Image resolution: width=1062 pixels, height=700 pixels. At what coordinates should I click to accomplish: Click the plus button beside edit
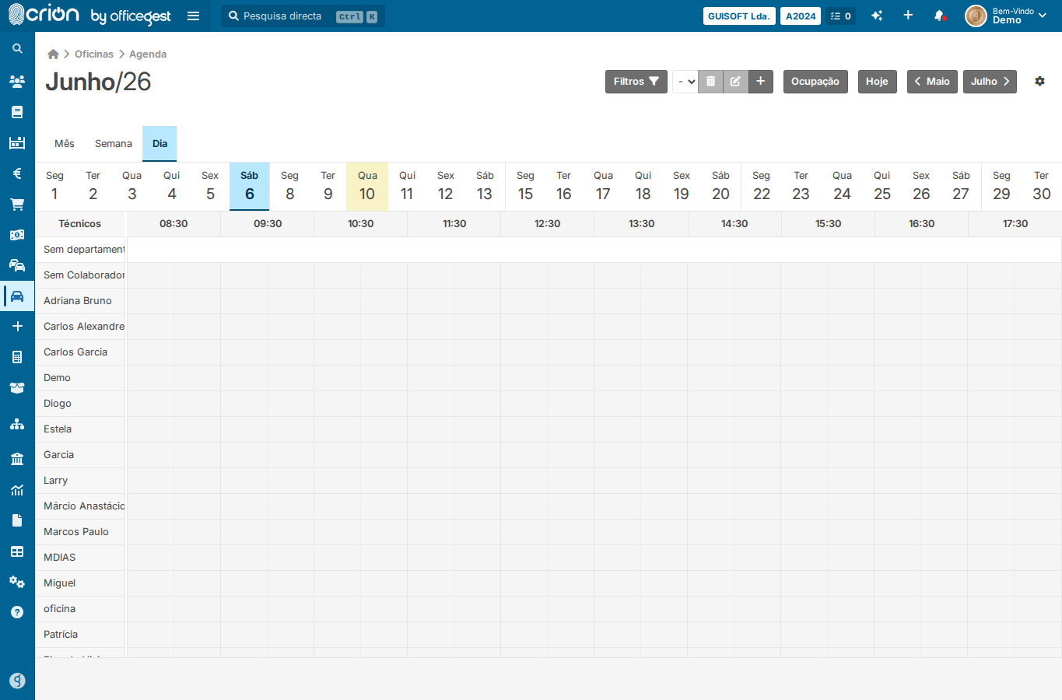(761, 82)
